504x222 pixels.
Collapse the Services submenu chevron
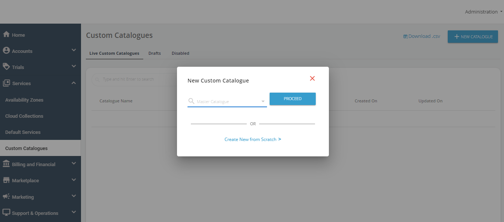click(x=73, y=82)
